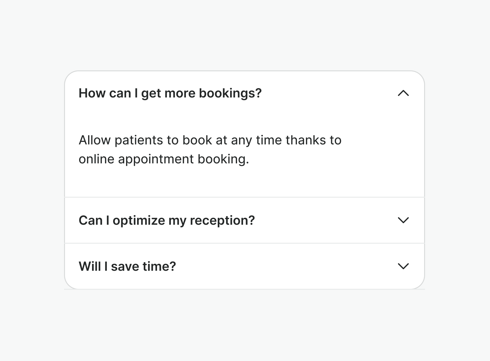Click the down chevron beside save time question

403,266
